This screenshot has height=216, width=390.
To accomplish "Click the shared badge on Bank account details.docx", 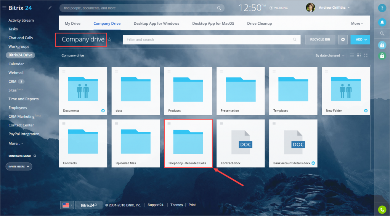I will [x=313, y=163].
